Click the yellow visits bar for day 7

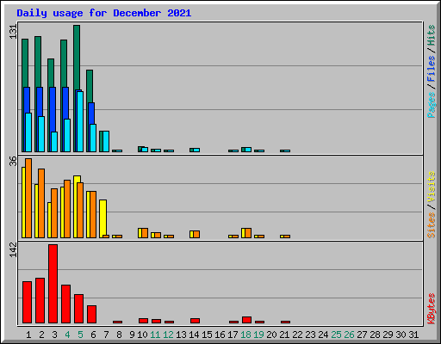pyautogui.click(x=102, y=218)
